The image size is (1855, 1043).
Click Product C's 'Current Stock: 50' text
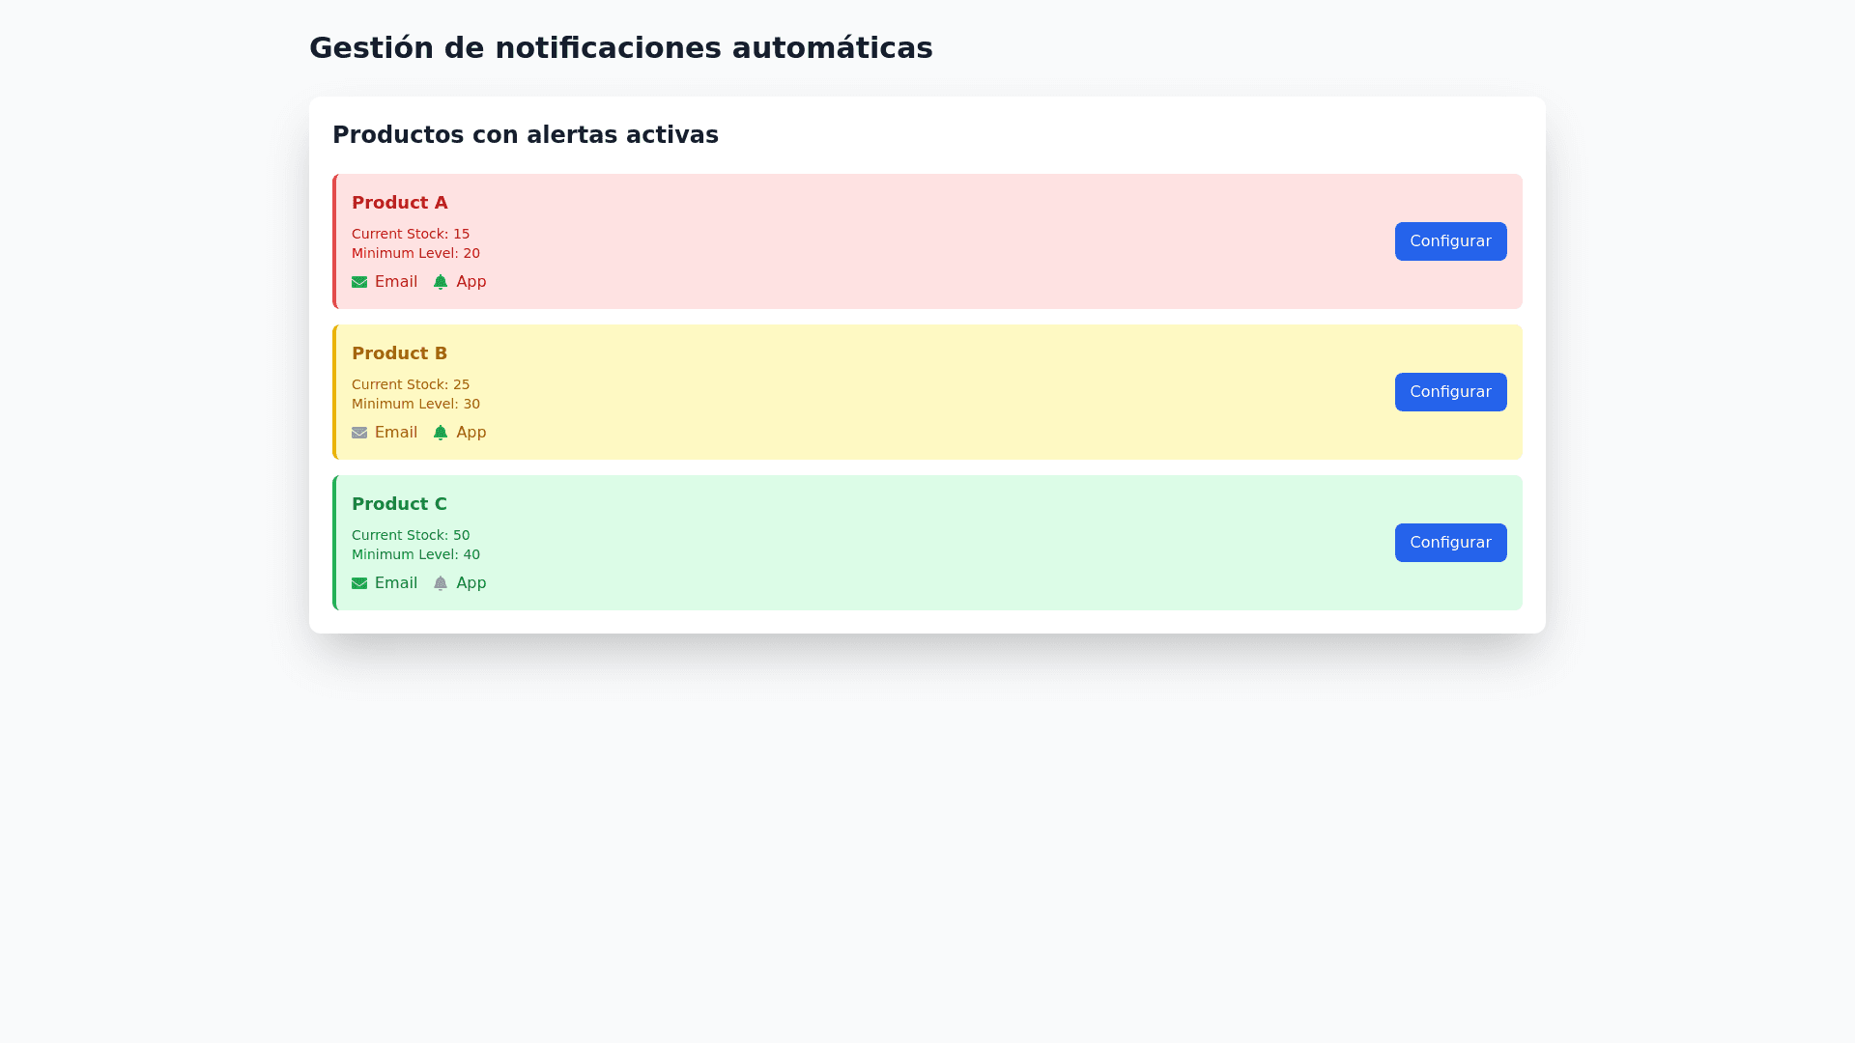411,535
